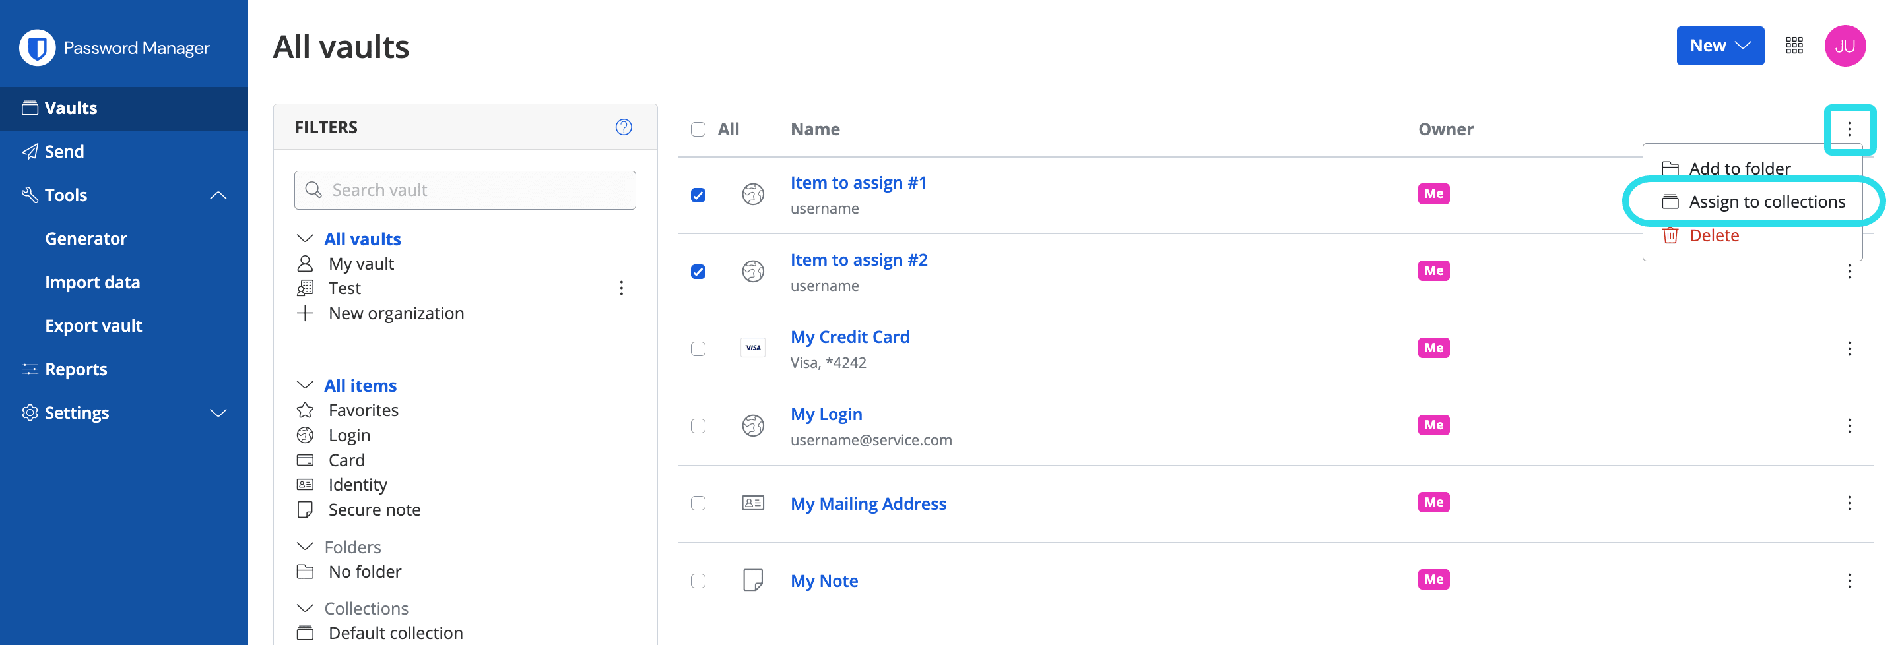This screenshot has width=1898, height=645.
Task: Open the New button dropdown
Action: tap(1720, 45)
